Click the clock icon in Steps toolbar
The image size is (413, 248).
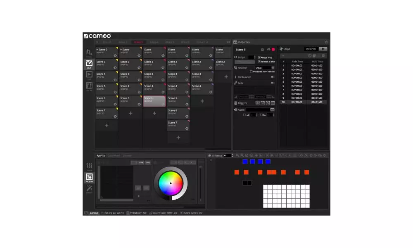[x=310, y=56]
